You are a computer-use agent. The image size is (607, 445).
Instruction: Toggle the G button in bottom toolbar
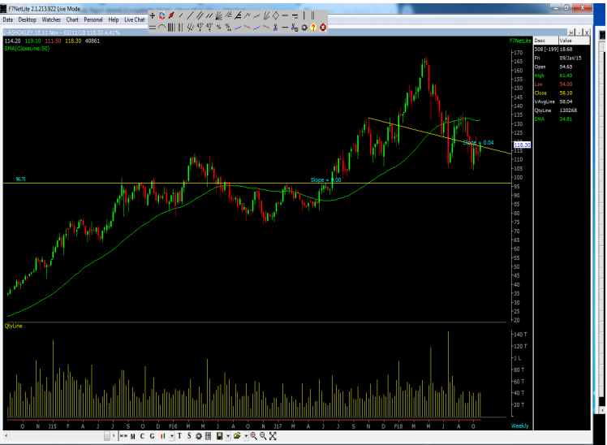coord(152,436)
